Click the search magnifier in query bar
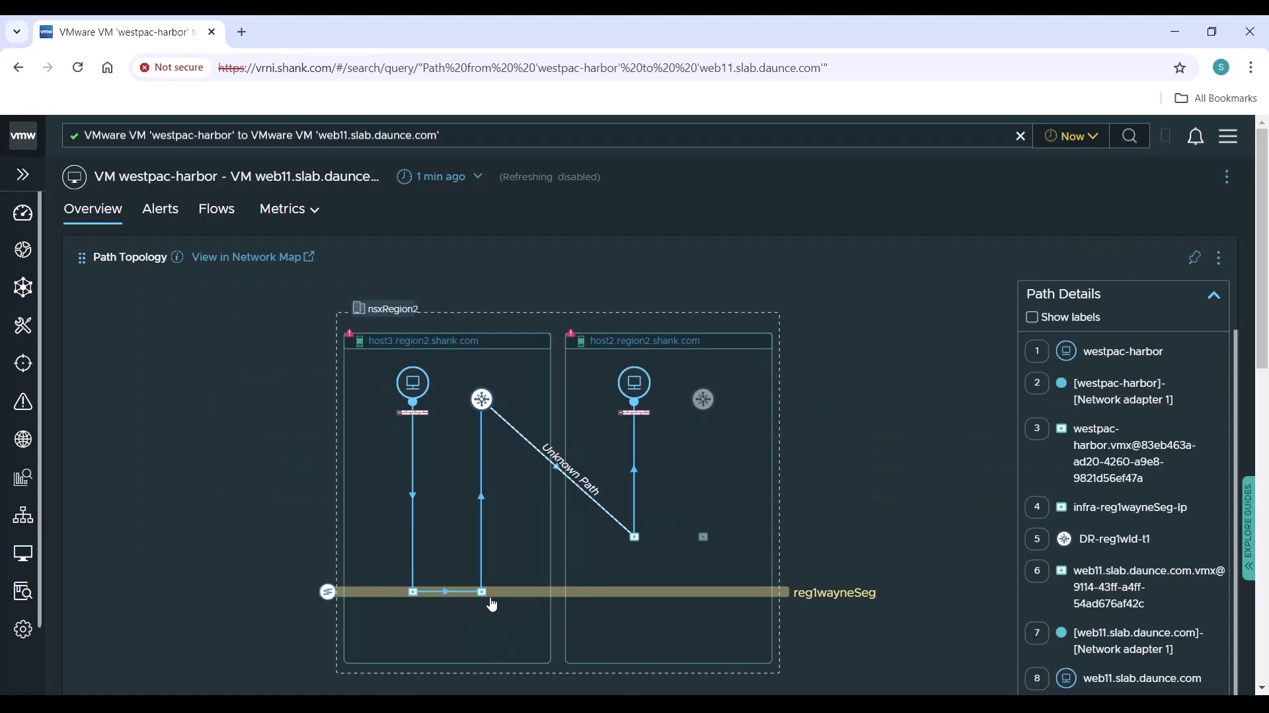The height and width of the screenshot is (713, 1269). pos(1130,136)
